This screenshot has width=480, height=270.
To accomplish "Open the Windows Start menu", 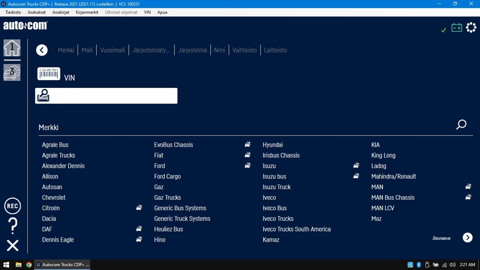I will (x=6, y=264).
